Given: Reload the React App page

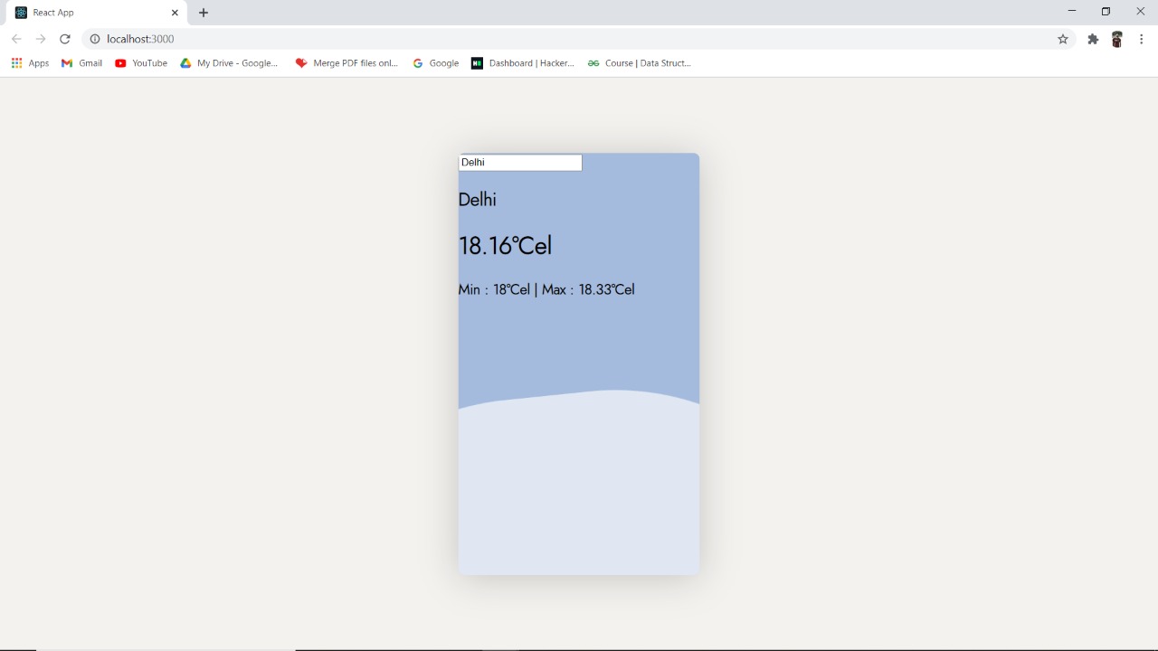Looking at the screenshot, I should click(64, 39).
